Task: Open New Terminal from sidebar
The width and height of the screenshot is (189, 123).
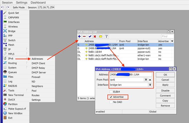Action: [16, 95]
